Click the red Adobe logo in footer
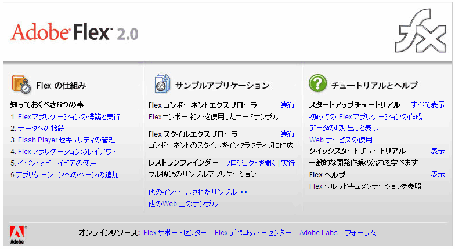Viewport: 455px width, 249px height. [x=17, y=235]
